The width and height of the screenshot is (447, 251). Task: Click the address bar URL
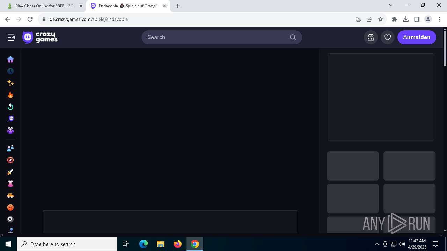[x=89, y=19]
